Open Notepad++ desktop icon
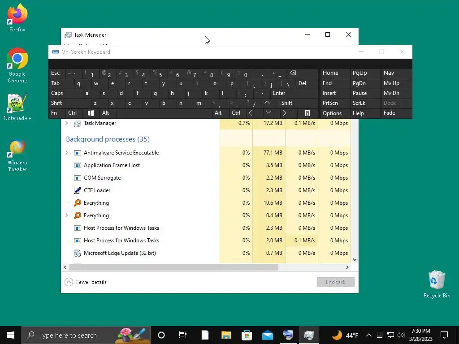459x344 pixels. tap(17, 107)
